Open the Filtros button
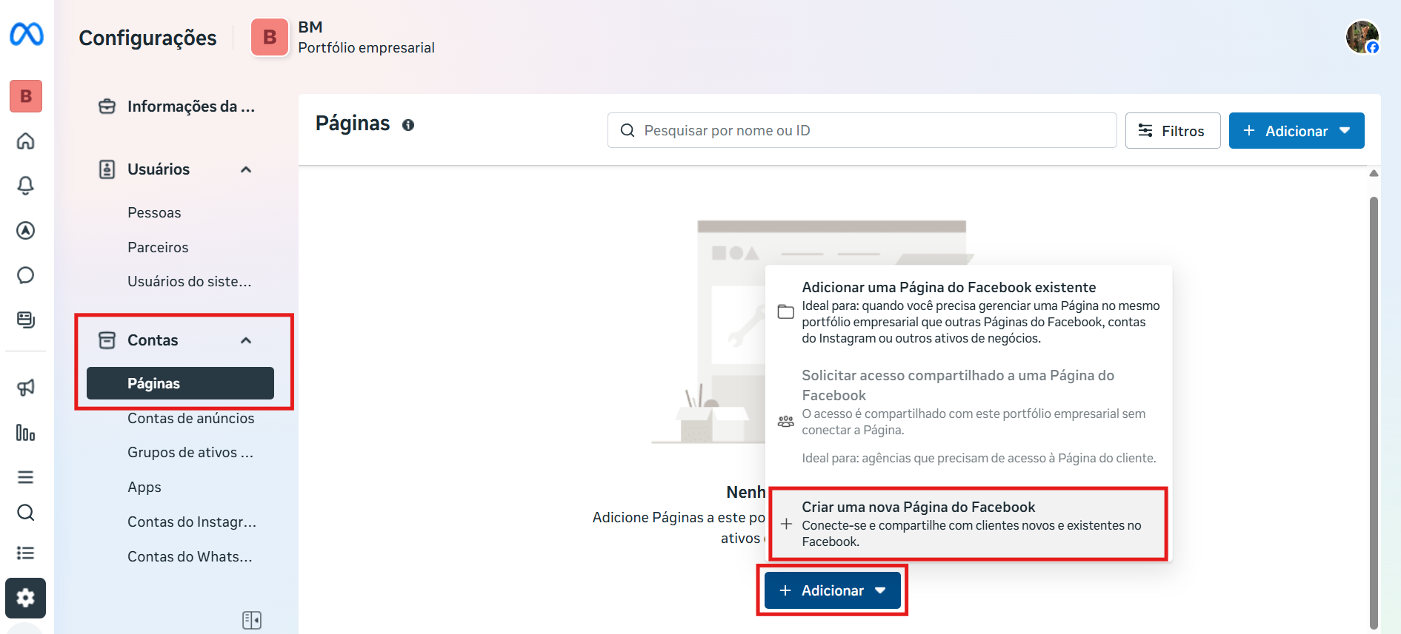Image resolution: width=1401 pixels, height=634 pixels. click(x=1173, y=131)
